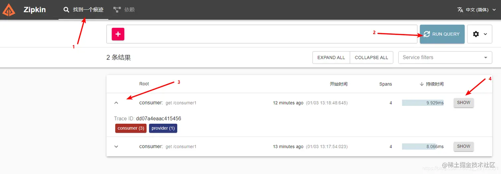
Task: Select the provider (1) service badge
Action: coord(163,128)
